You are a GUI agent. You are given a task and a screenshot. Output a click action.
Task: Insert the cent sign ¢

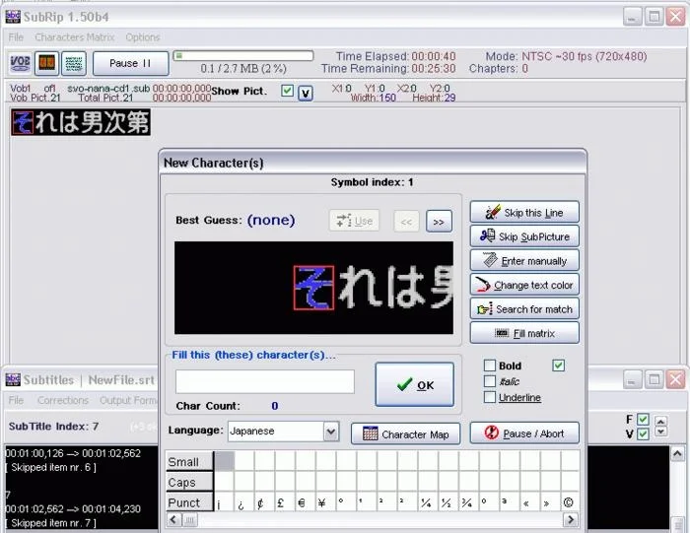[x=264, y=502]
